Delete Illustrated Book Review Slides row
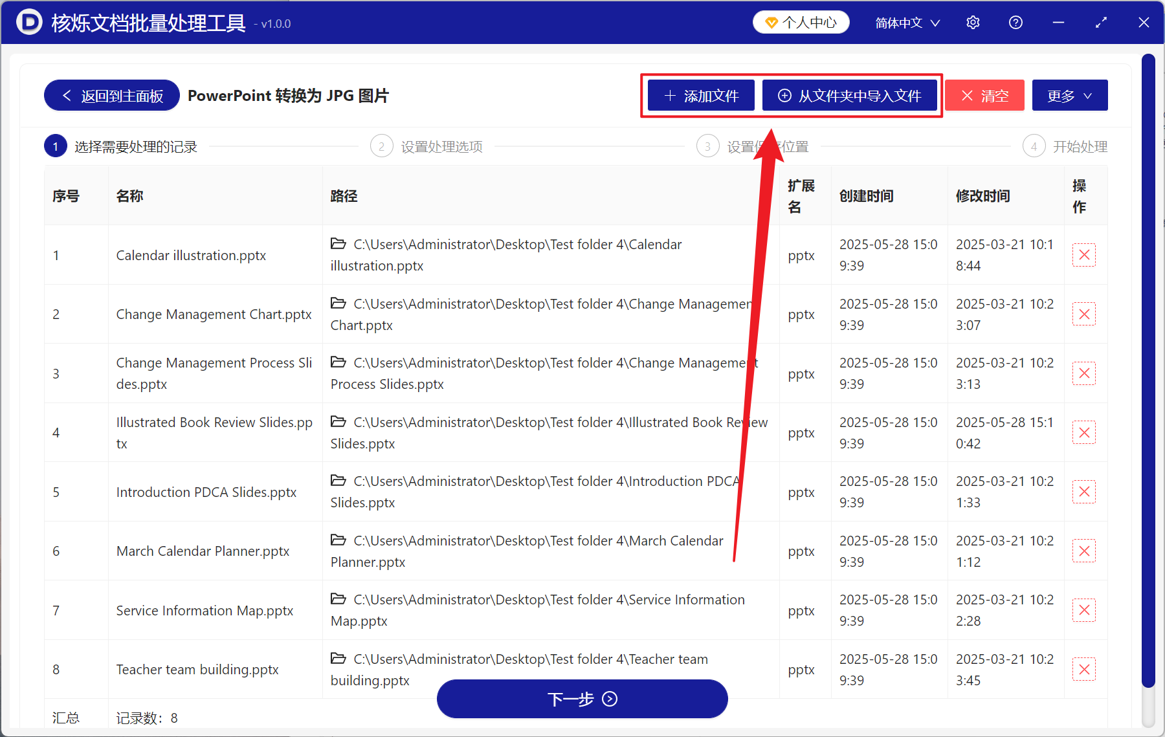 point(1084,433)
